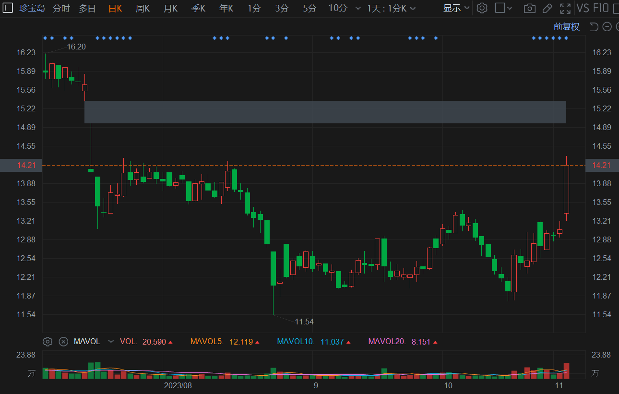Click the 珍宝岛 stock name link
Viewport: 619px width, 394px height.
[32, 8]
